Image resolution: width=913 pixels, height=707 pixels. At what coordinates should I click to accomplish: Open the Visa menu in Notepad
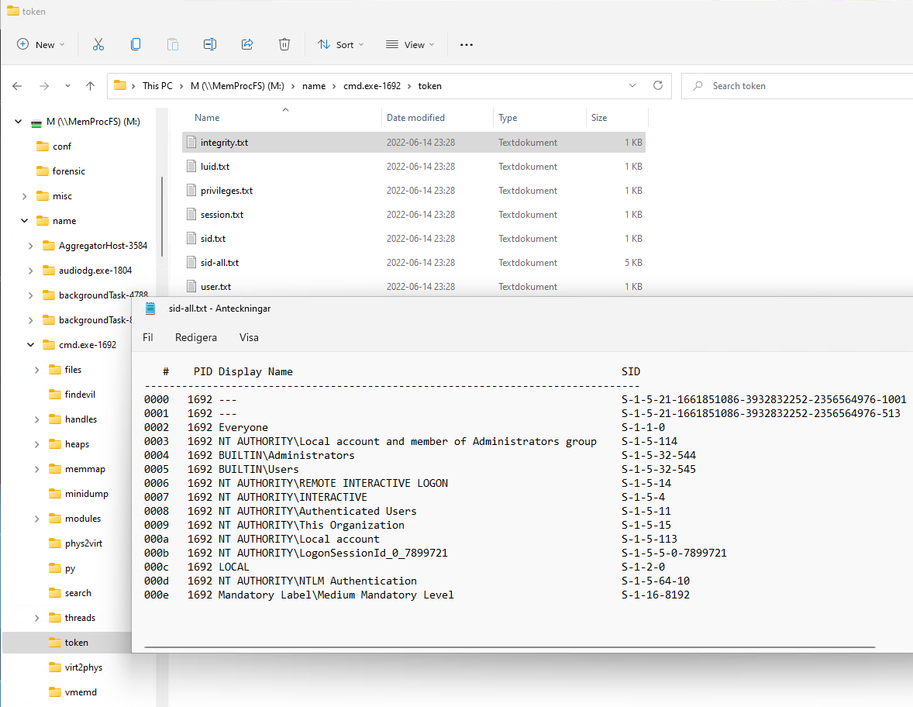tap(249, 338)
